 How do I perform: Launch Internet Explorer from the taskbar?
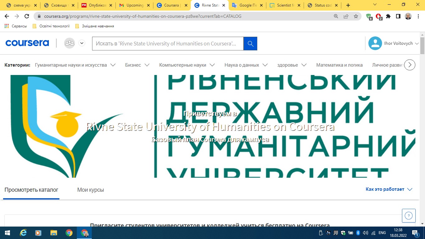[x=23, y=233]
